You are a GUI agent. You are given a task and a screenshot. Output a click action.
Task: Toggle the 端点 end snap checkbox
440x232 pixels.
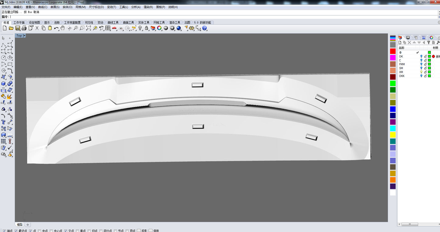coord(4,231)
